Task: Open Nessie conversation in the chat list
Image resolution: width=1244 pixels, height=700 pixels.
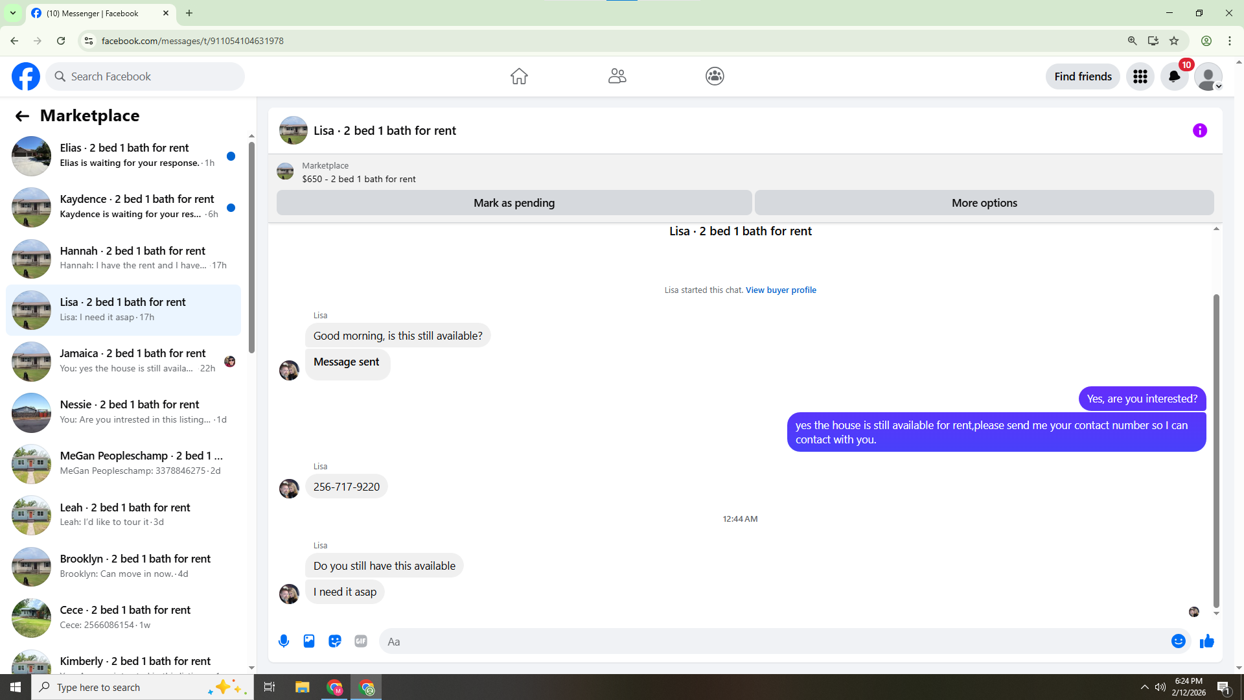Action: coord(123,413)
